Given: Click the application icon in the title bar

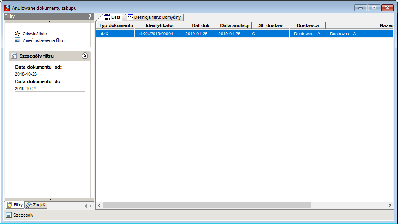Looking at the screenshot, I should (x=7, y=8).
